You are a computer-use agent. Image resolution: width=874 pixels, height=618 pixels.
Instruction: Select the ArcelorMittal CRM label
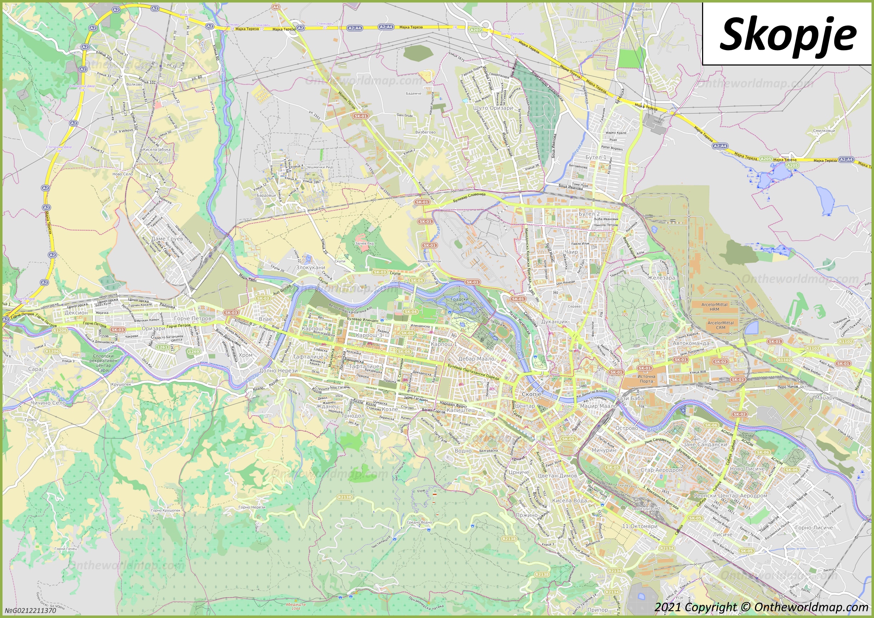[x=721, y=325]
